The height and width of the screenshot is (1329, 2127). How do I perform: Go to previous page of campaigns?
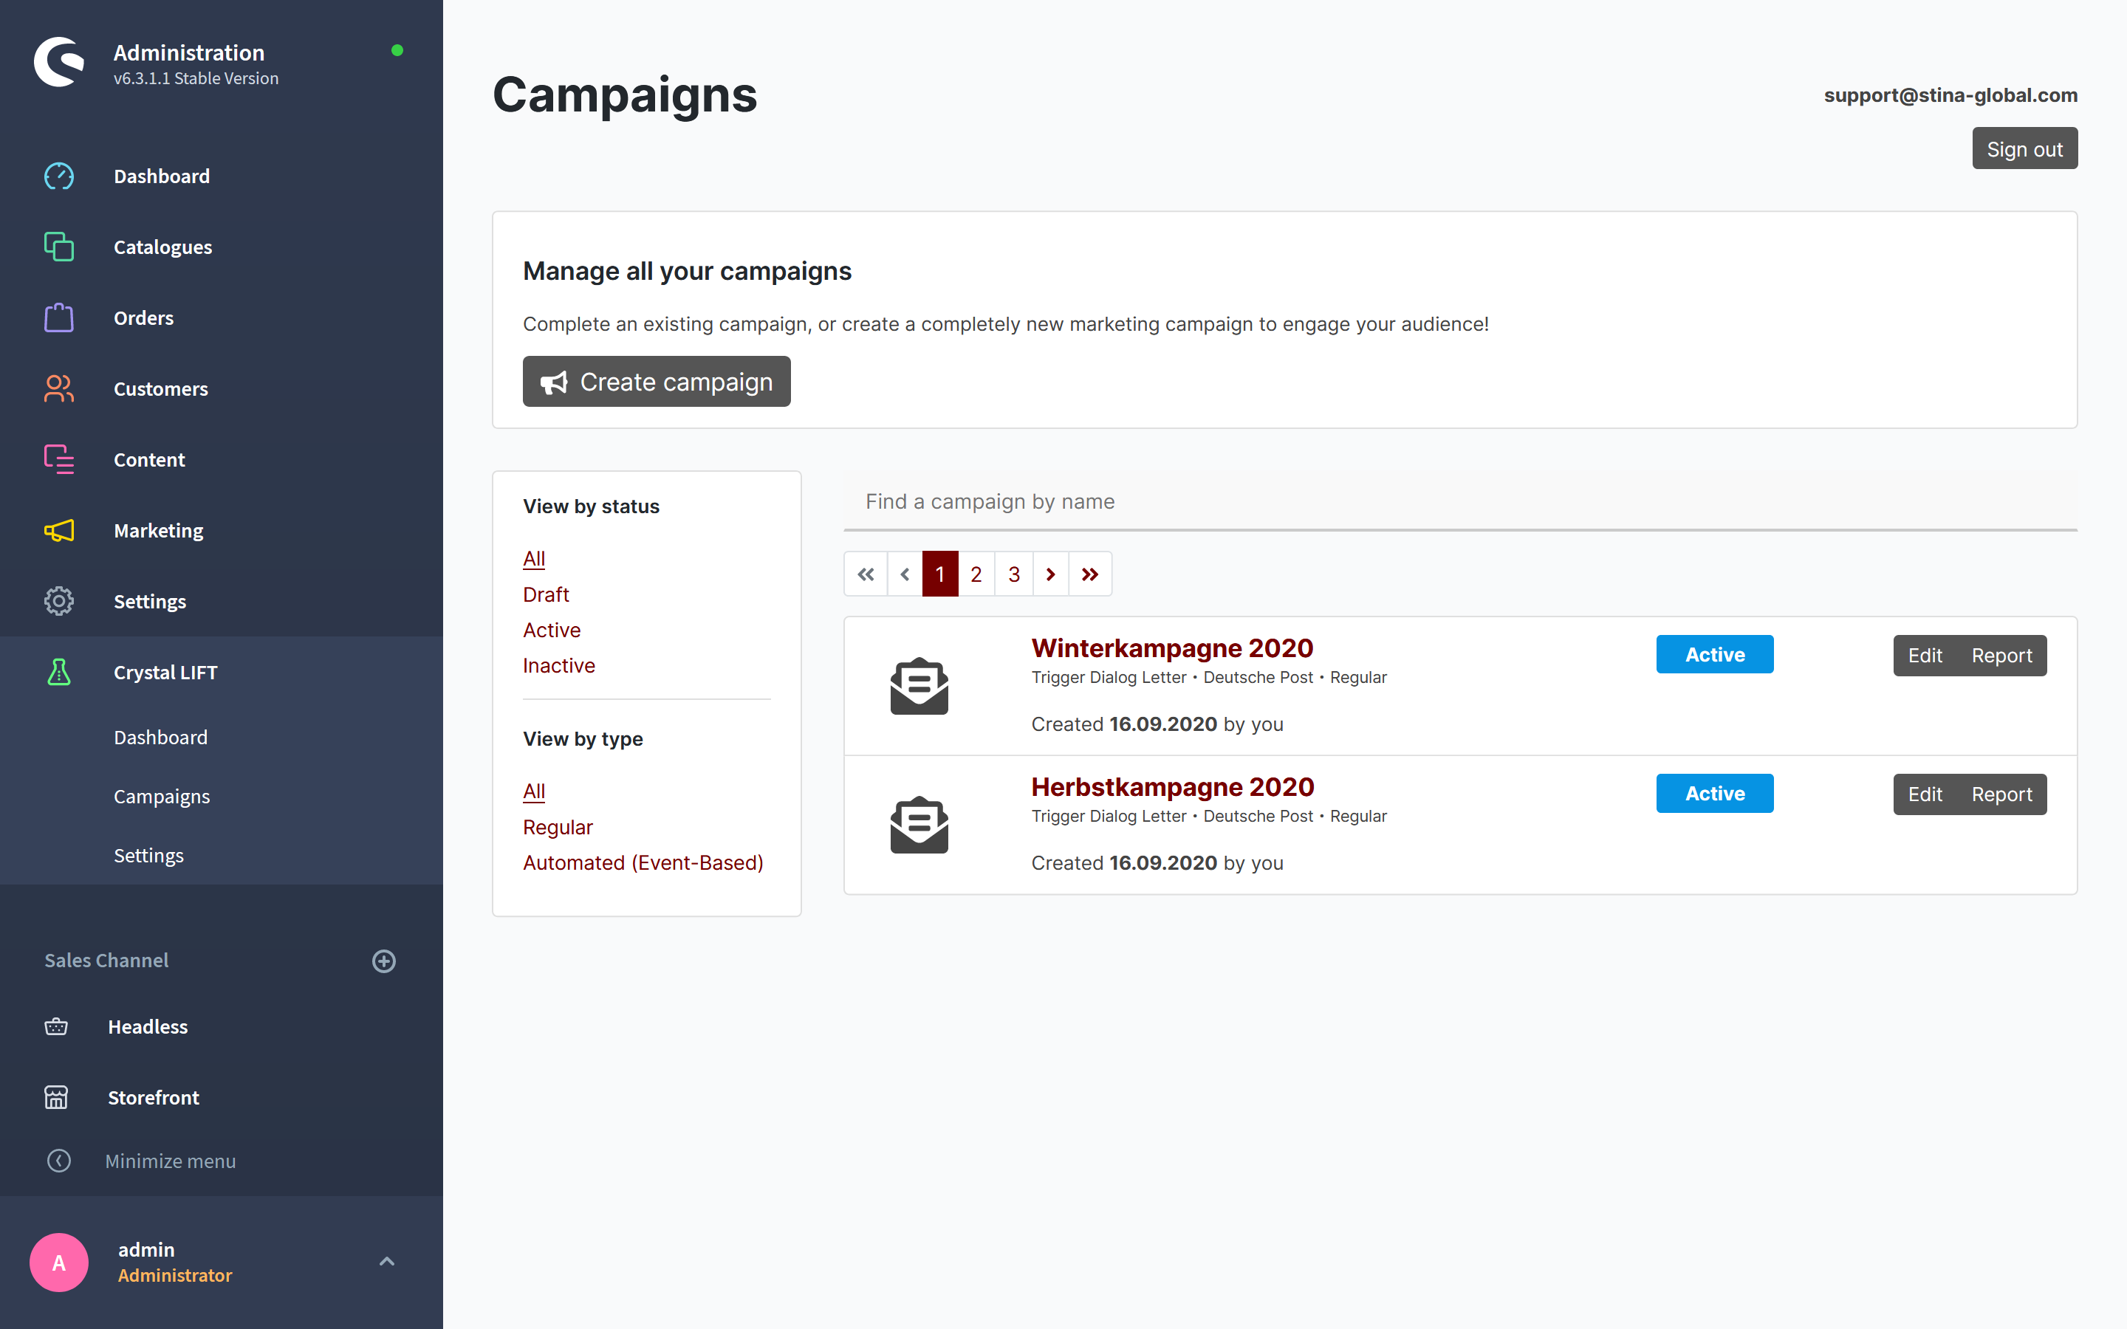click(x=905, y=574)
